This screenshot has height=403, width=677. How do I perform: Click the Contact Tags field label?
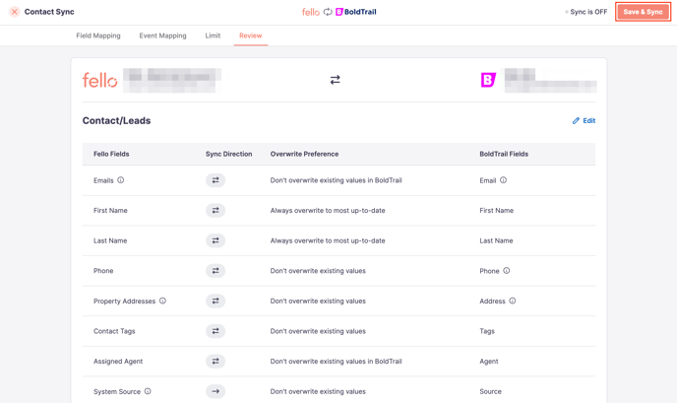[114, 331]
